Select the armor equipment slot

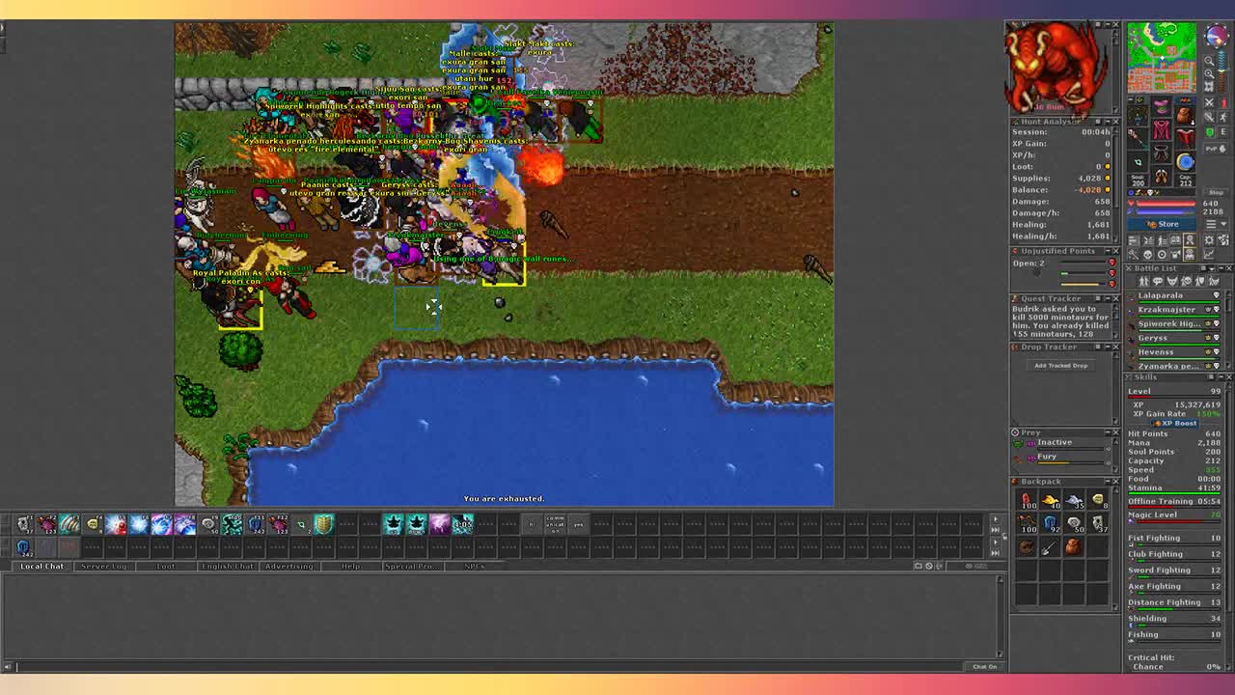pyautogui.click(x=1162, y=130)
